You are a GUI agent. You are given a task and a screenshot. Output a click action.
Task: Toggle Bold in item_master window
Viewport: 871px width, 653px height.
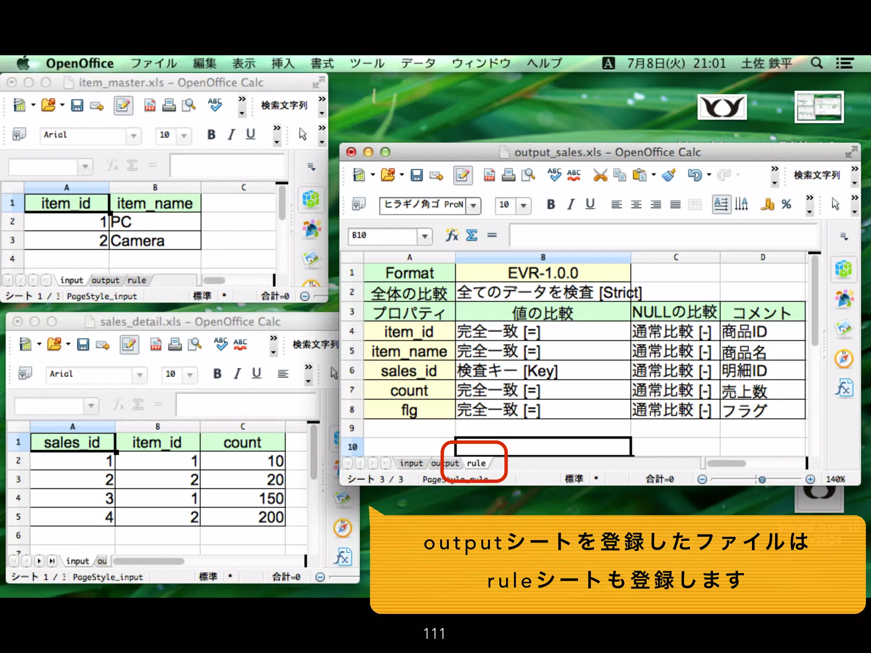click(x=211, y=135)
